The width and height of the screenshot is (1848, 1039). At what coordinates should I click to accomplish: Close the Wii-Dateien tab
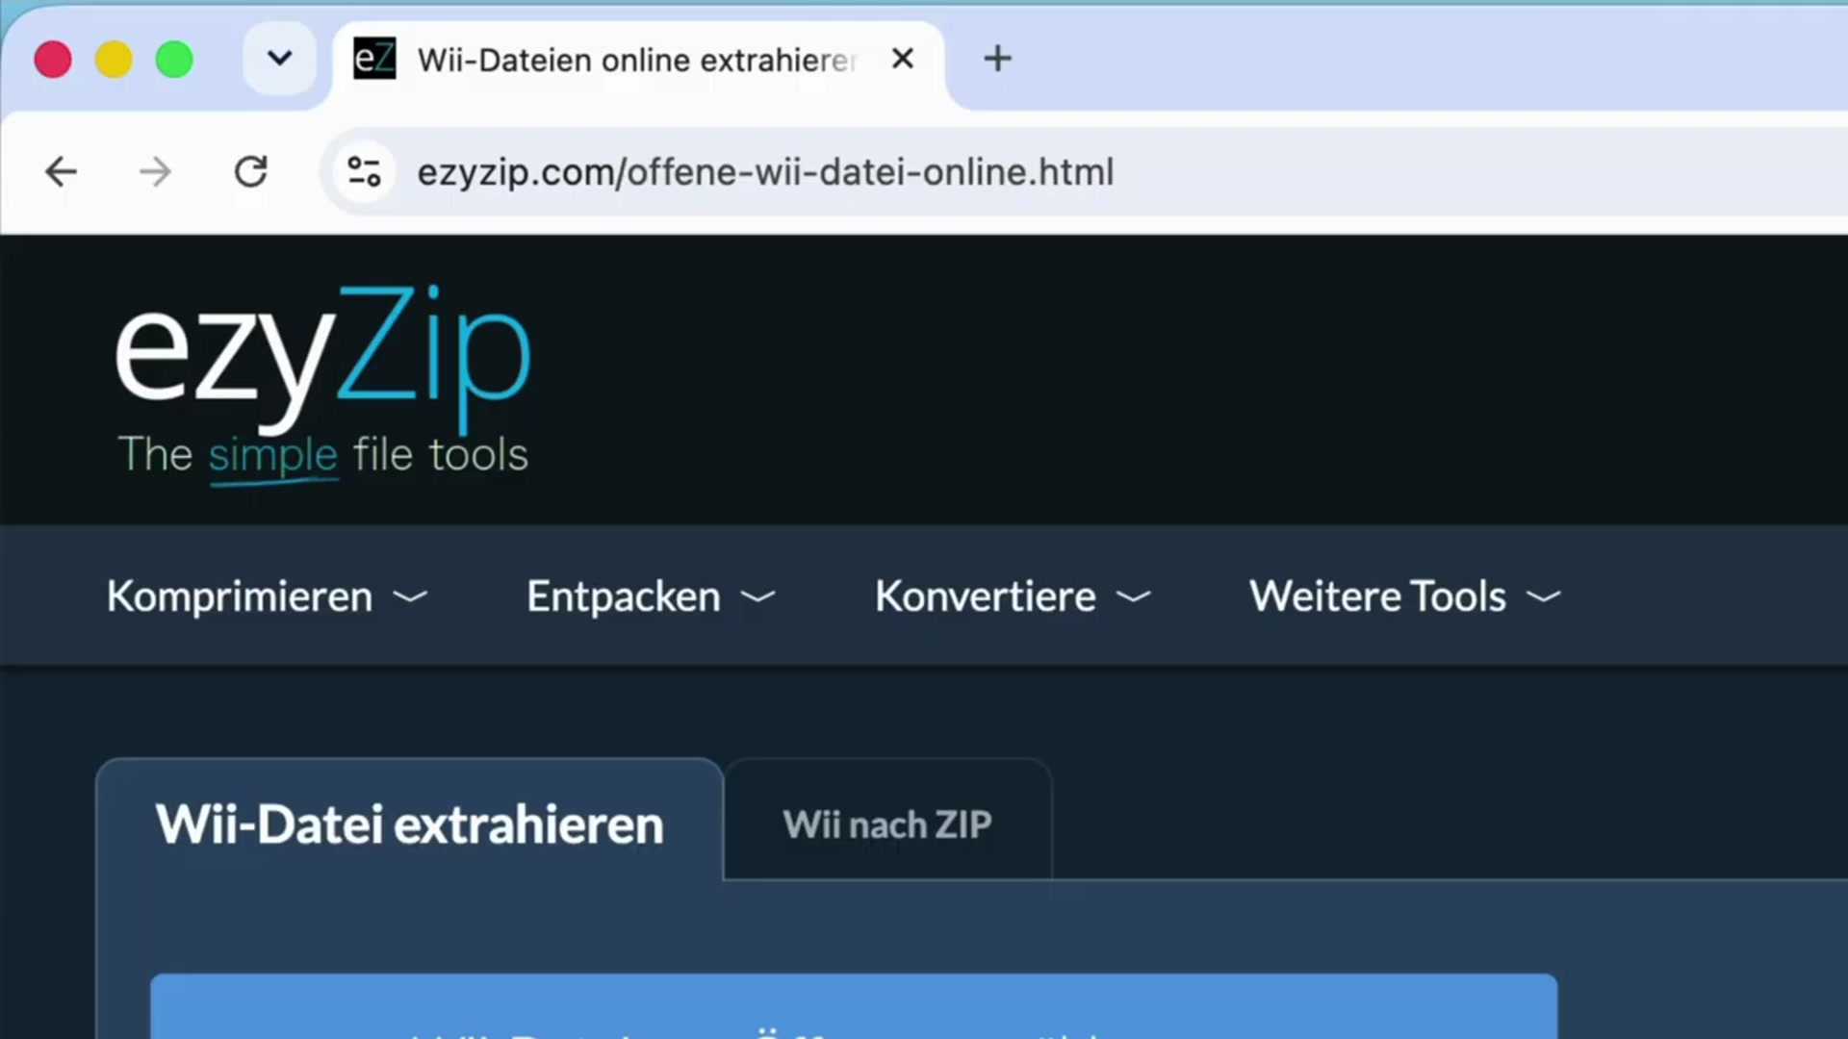point(903,59)
